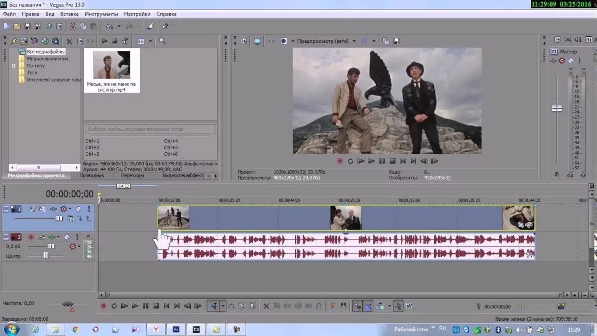
Task: Toggle Mute on audio track 2
Action: click(67, 237)
